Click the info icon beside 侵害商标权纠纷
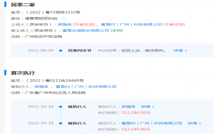The image size is (214, 134). click(63, 18)
